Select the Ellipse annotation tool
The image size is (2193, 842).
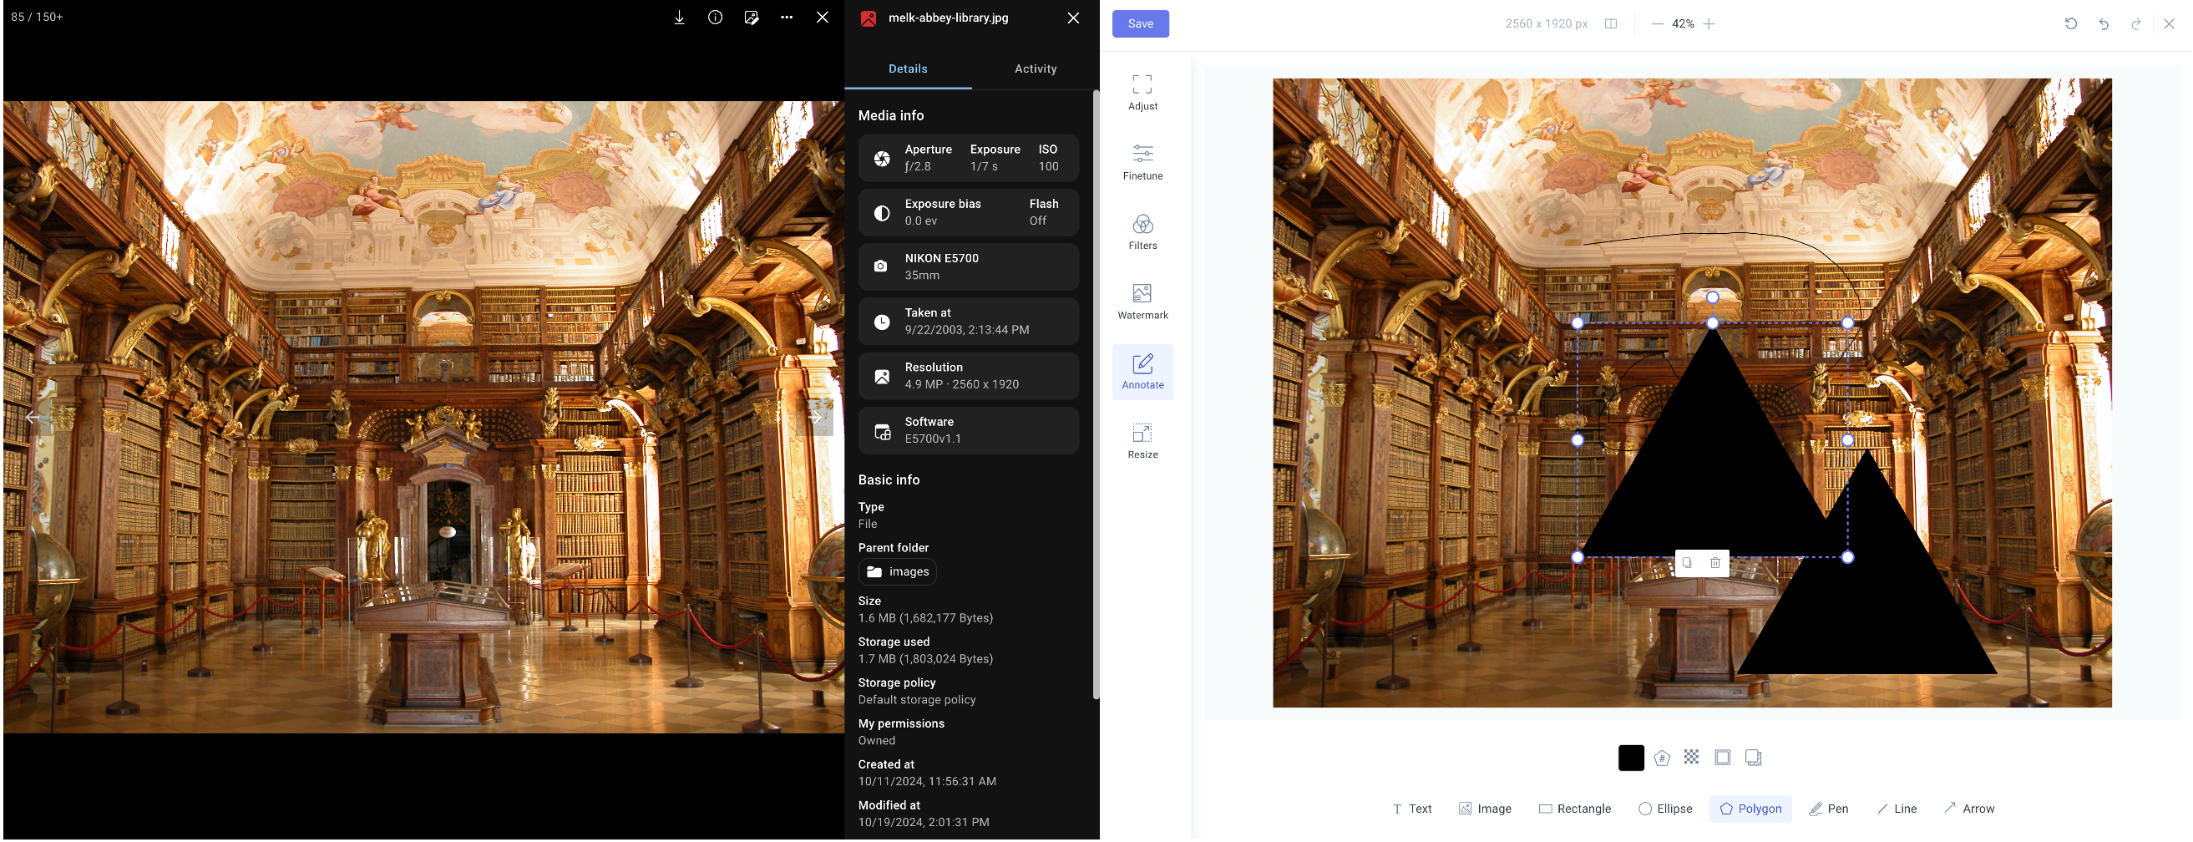1664,809
